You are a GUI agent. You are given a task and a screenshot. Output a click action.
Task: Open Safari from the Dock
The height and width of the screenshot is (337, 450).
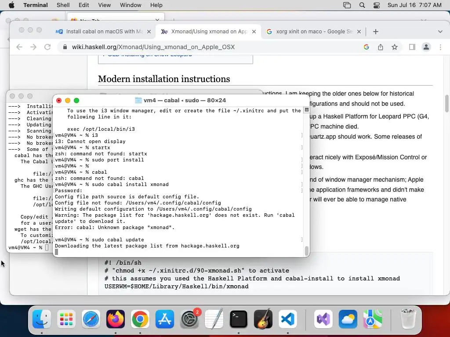coord(91,319)
